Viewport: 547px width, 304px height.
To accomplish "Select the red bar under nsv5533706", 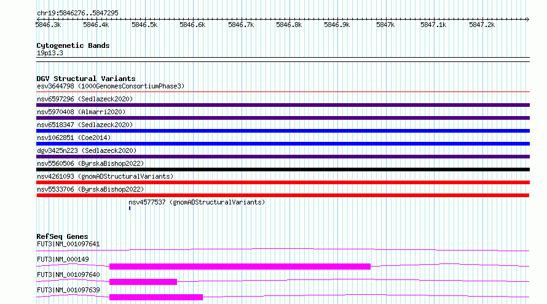I will 283,195.
